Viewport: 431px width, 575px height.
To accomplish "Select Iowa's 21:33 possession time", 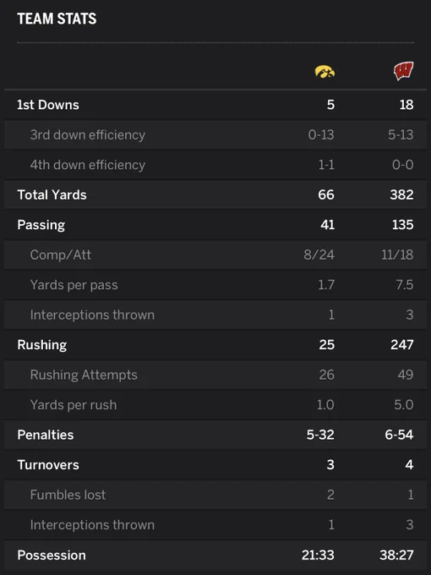I will click(318, 556).
